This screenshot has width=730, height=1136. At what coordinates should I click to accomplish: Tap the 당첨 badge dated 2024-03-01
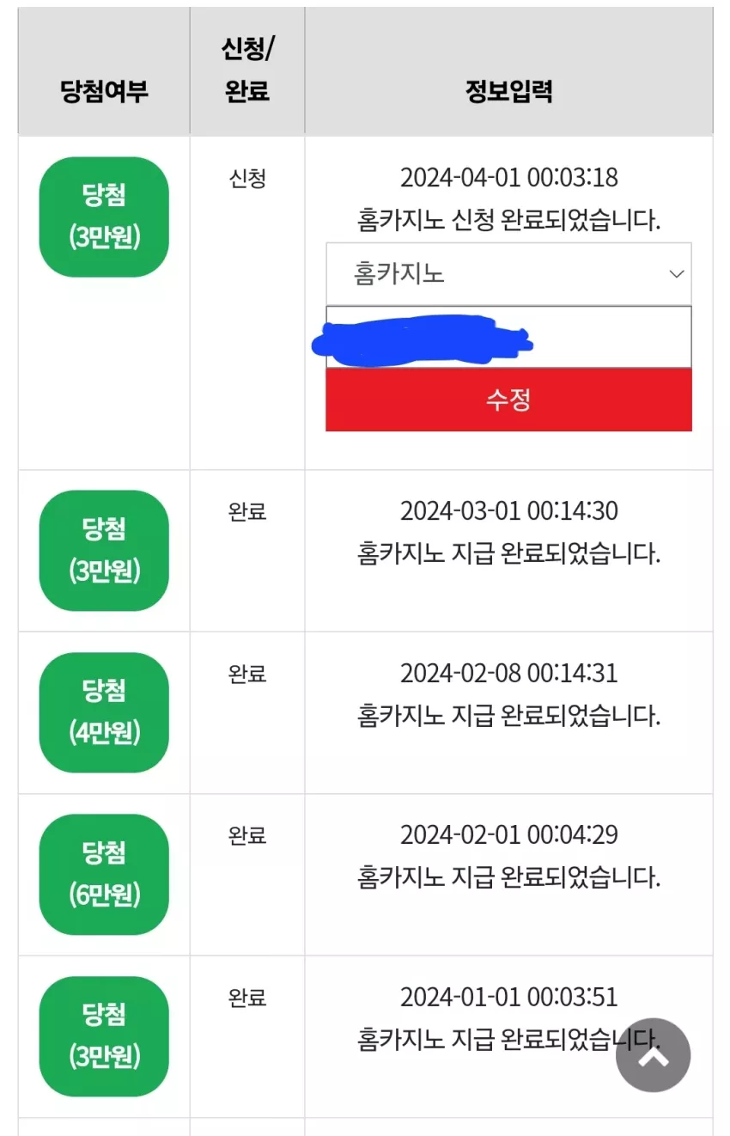point(104,550)
